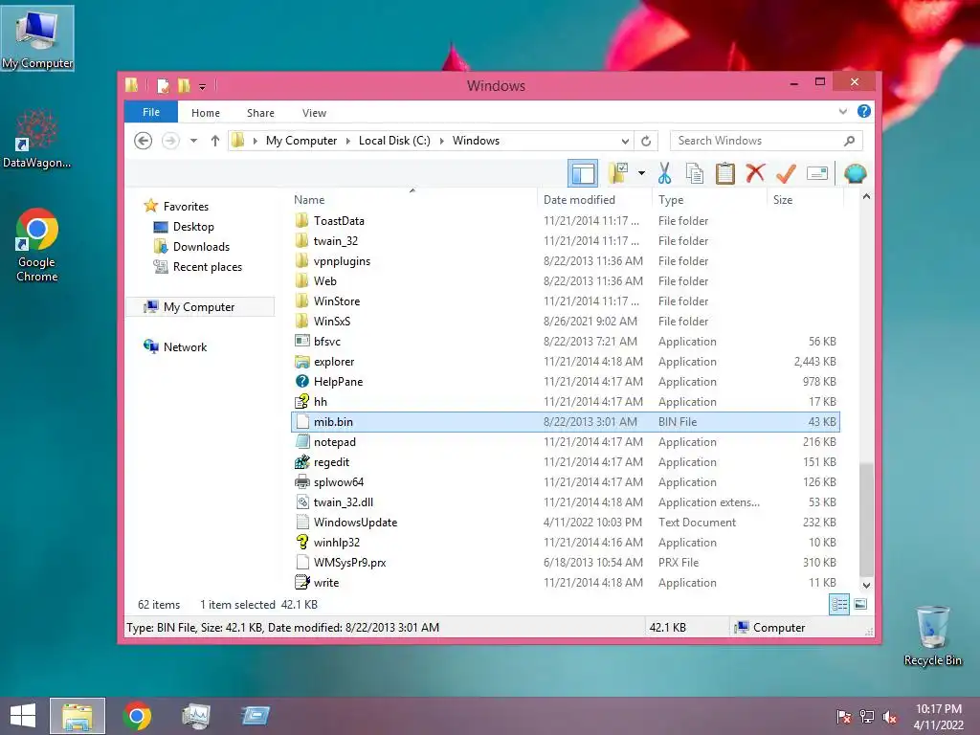The image size is (980, 735).
Task: Open Customize Quick Access Toolbar dropdown
Action: tap(203, 86)
